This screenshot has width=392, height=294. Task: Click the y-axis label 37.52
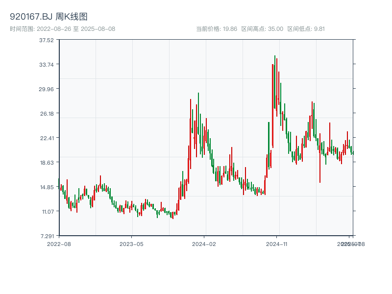47,40
